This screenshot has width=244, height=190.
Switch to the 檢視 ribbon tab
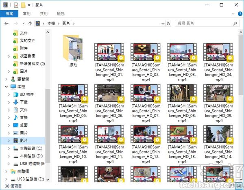point(61,14)
